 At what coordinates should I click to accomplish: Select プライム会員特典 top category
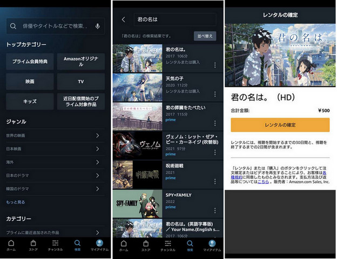click(x=30, y=62)
